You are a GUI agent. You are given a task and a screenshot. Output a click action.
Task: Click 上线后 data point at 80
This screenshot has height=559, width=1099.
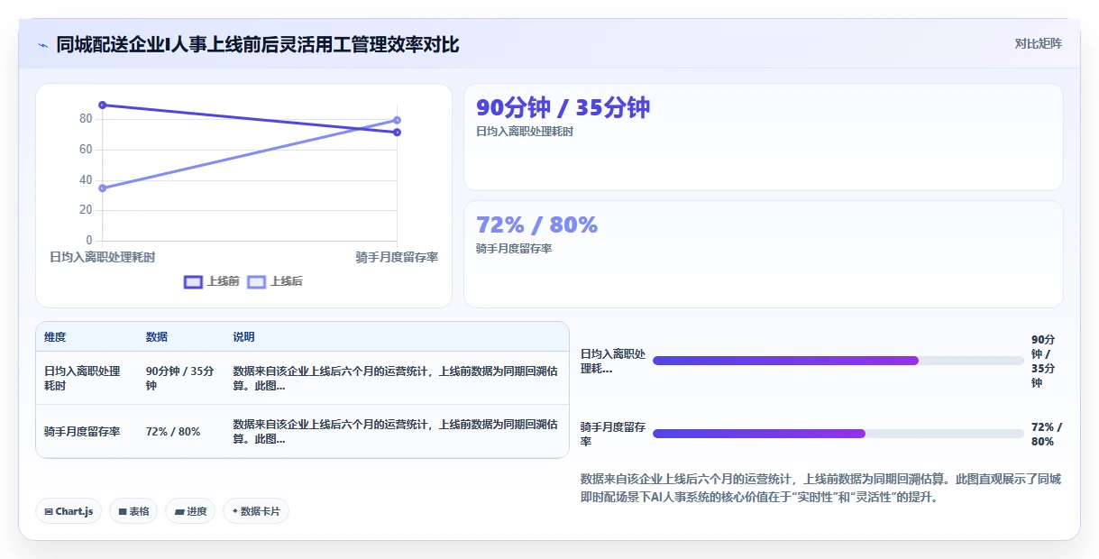397,120
